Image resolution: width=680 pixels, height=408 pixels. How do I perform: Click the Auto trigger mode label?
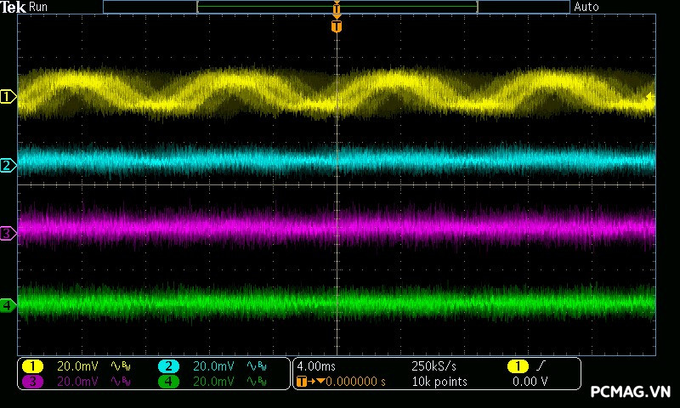586,7
